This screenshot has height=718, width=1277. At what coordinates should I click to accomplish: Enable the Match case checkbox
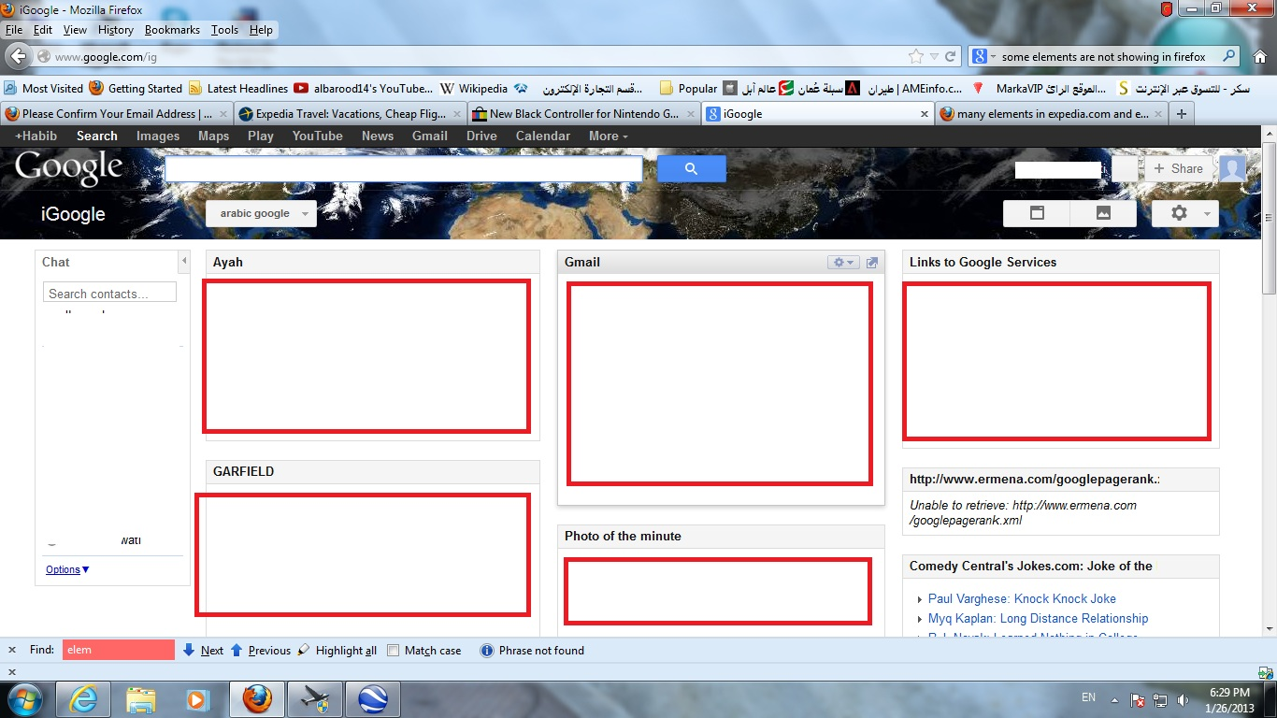click(394, 651)
